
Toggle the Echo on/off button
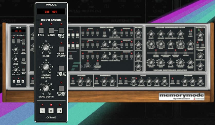coord(120,81)
